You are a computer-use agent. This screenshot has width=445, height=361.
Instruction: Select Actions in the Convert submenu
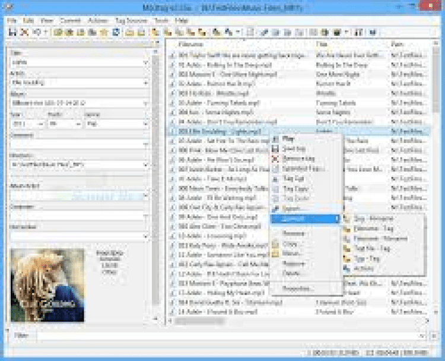pos(364,268)
